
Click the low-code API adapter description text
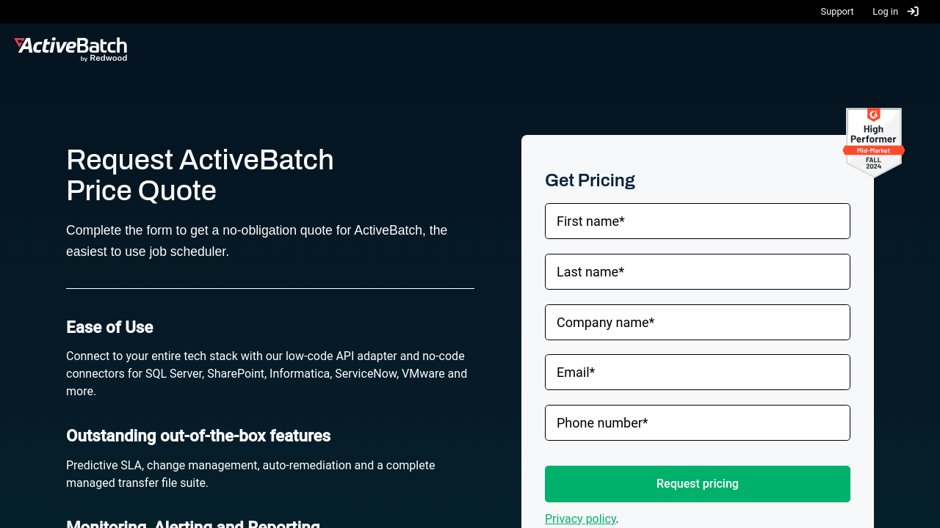(x=267, y=373)
